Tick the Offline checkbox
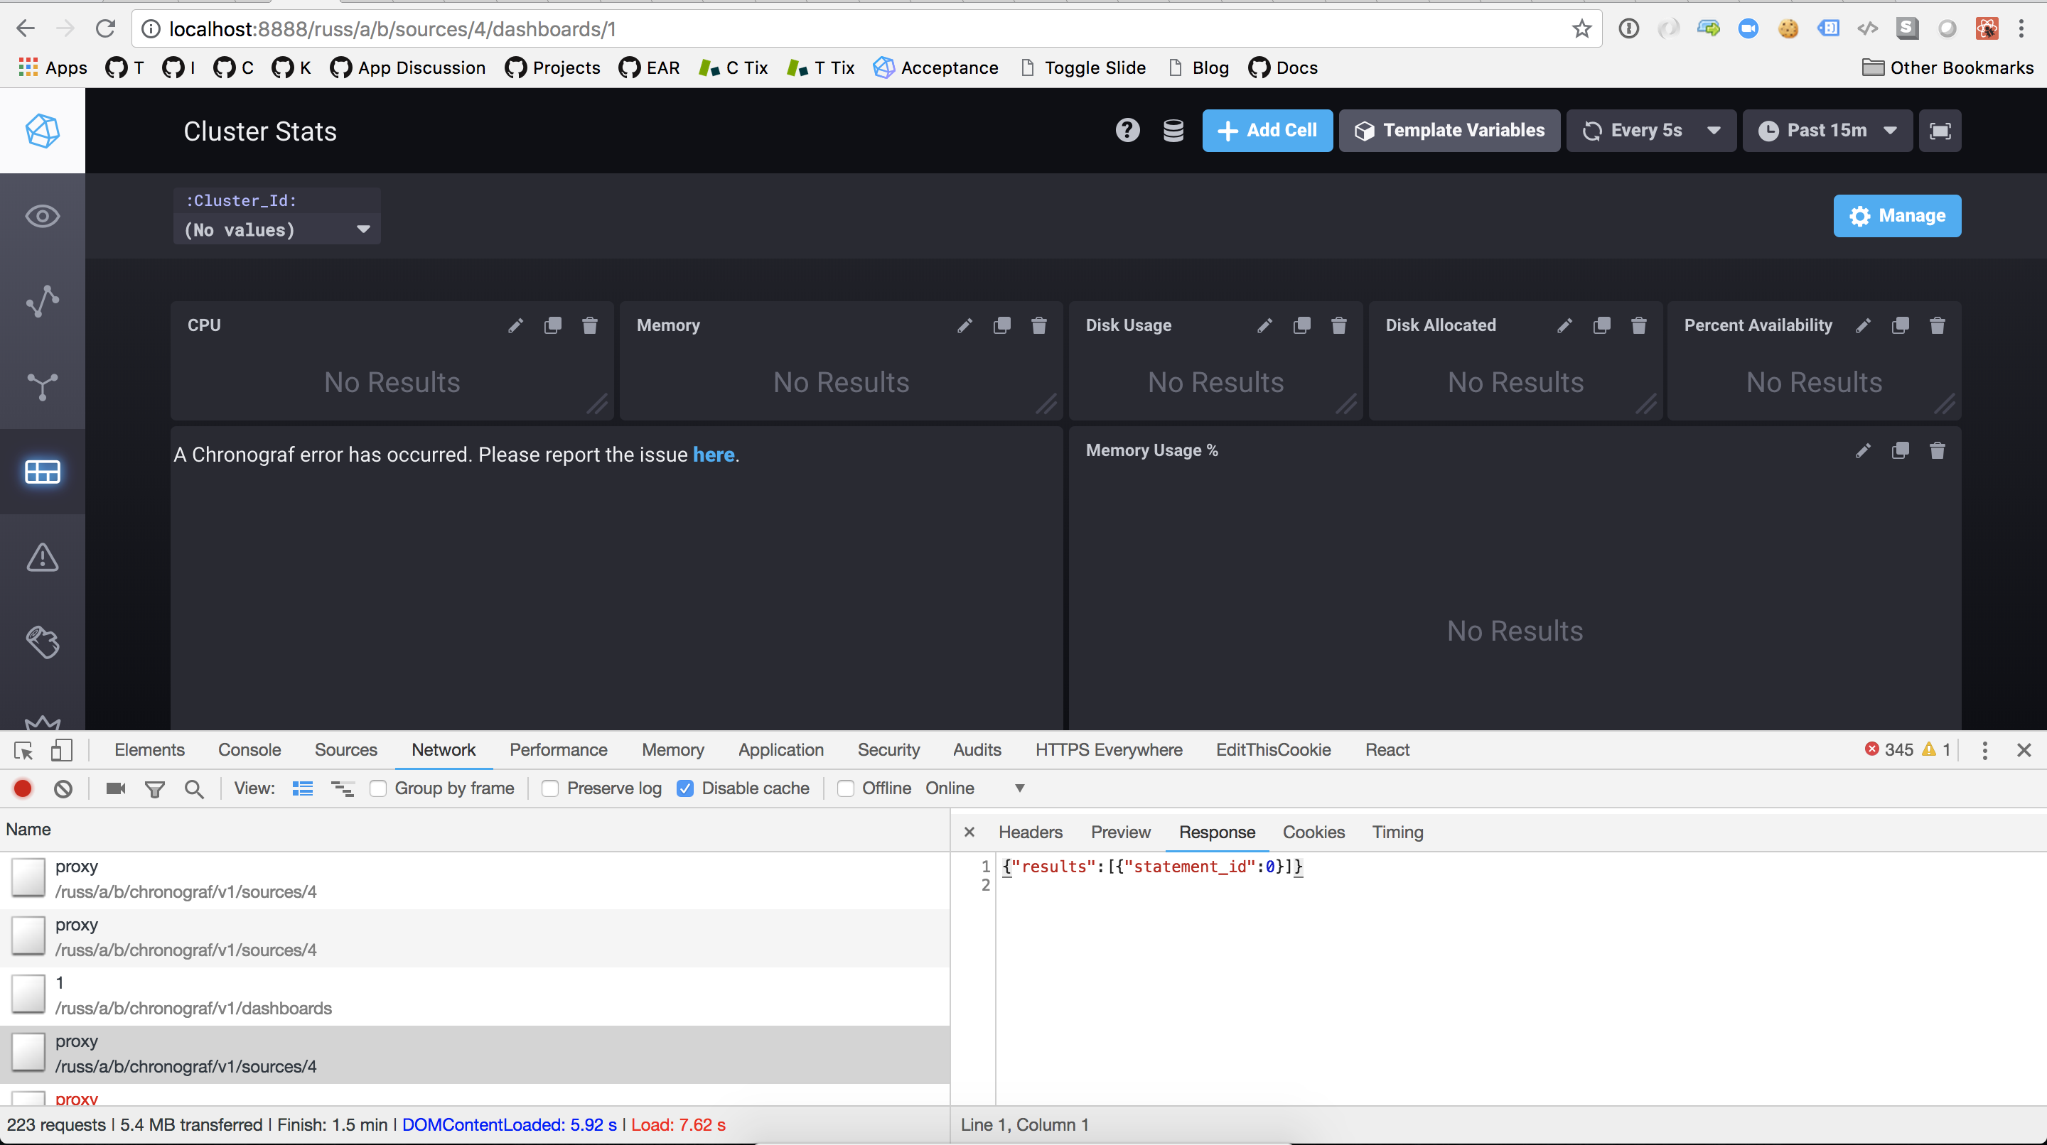The height and width of the screenshot is (1145, 2047). tap(846, 788)
